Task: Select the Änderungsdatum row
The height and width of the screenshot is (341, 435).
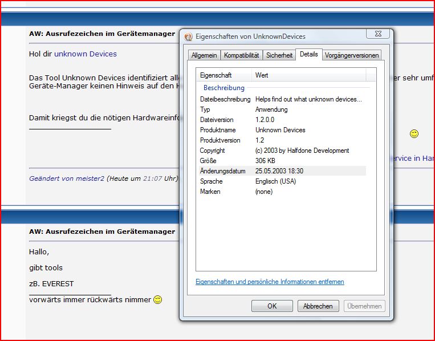Action: click(x=282, y=171)
